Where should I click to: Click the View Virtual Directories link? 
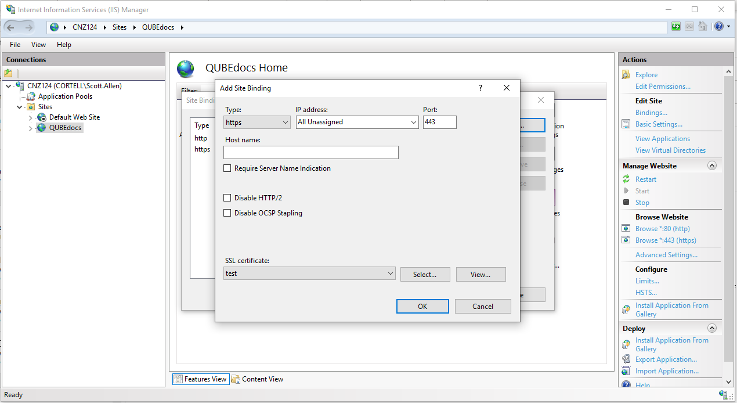(670, 150)
